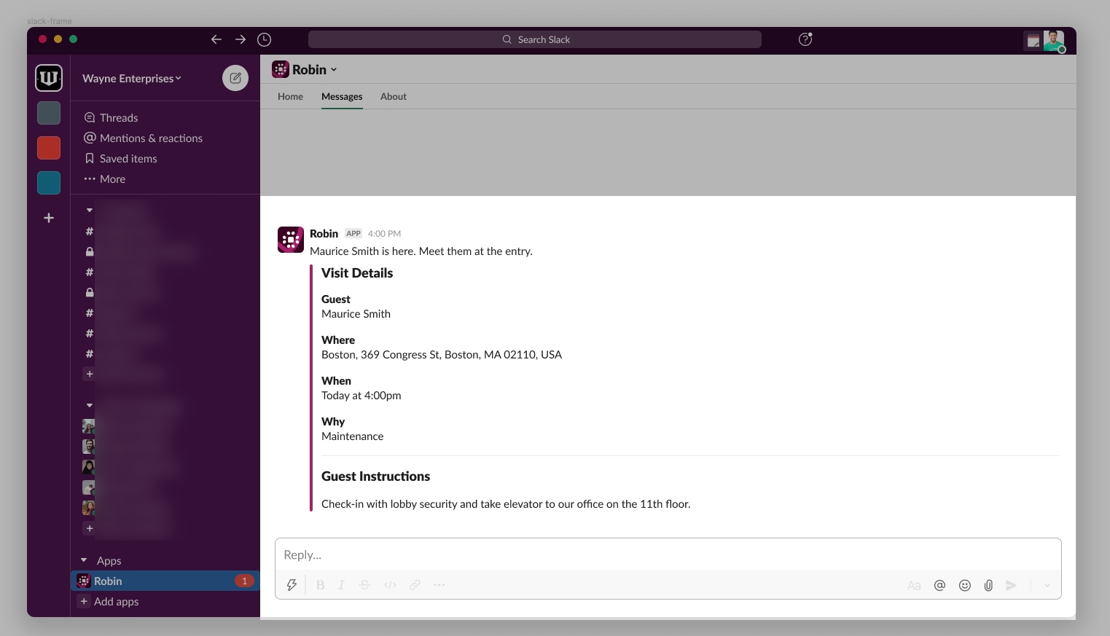
Task: Switch to the Home tab
Action: click(290, 96)
